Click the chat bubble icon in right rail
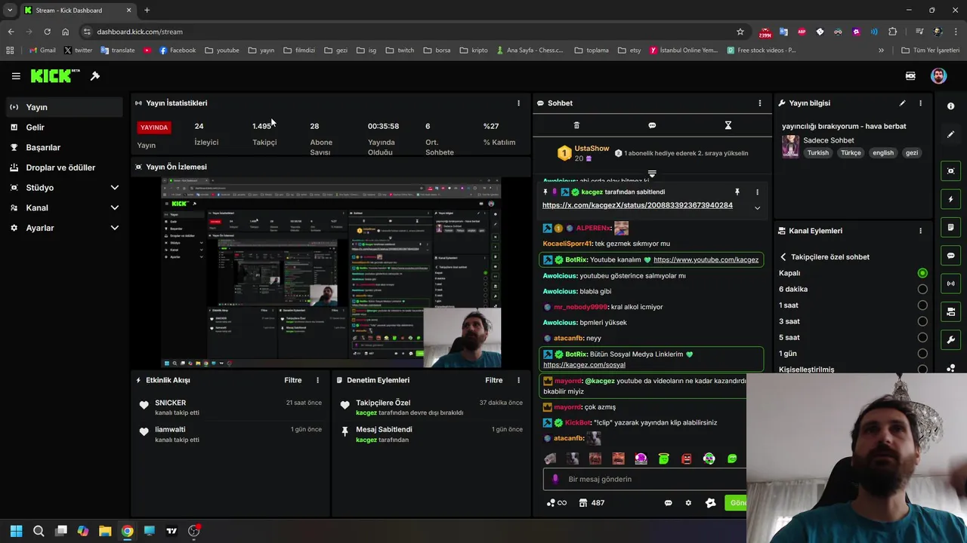 point(950,256)
